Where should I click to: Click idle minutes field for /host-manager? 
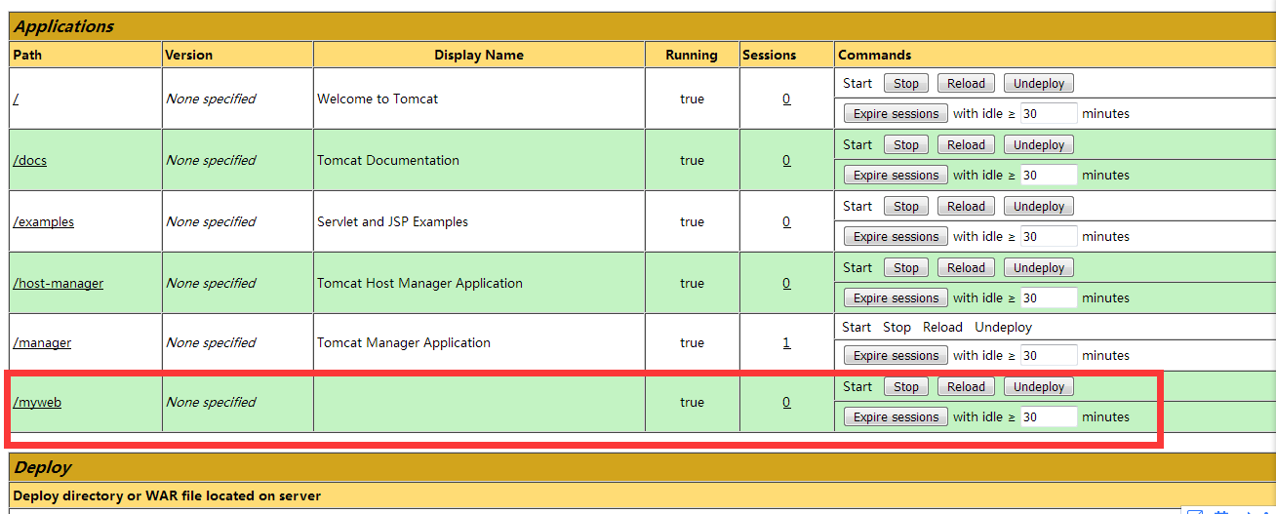coord(1049,297)
